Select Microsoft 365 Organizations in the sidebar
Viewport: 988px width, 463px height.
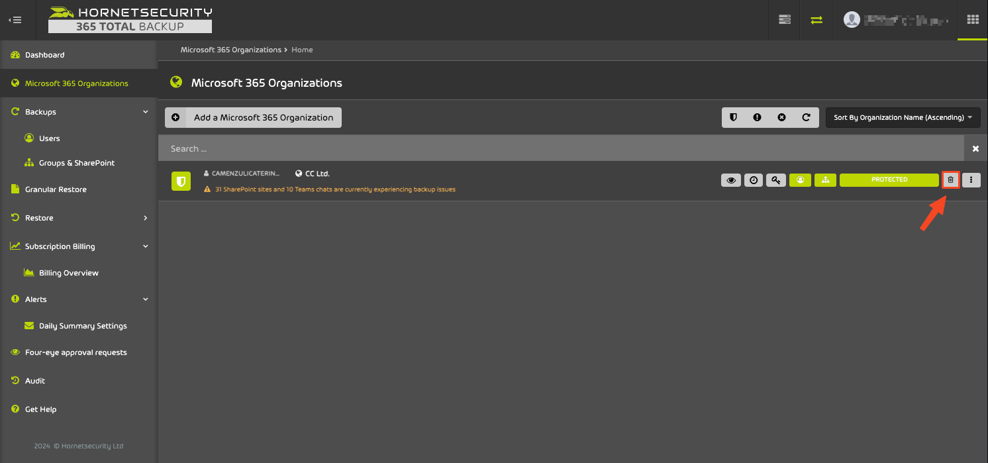79,83
